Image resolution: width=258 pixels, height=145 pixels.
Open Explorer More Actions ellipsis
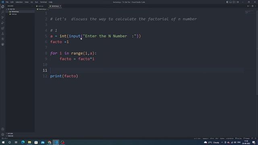(x=32, y=6)
